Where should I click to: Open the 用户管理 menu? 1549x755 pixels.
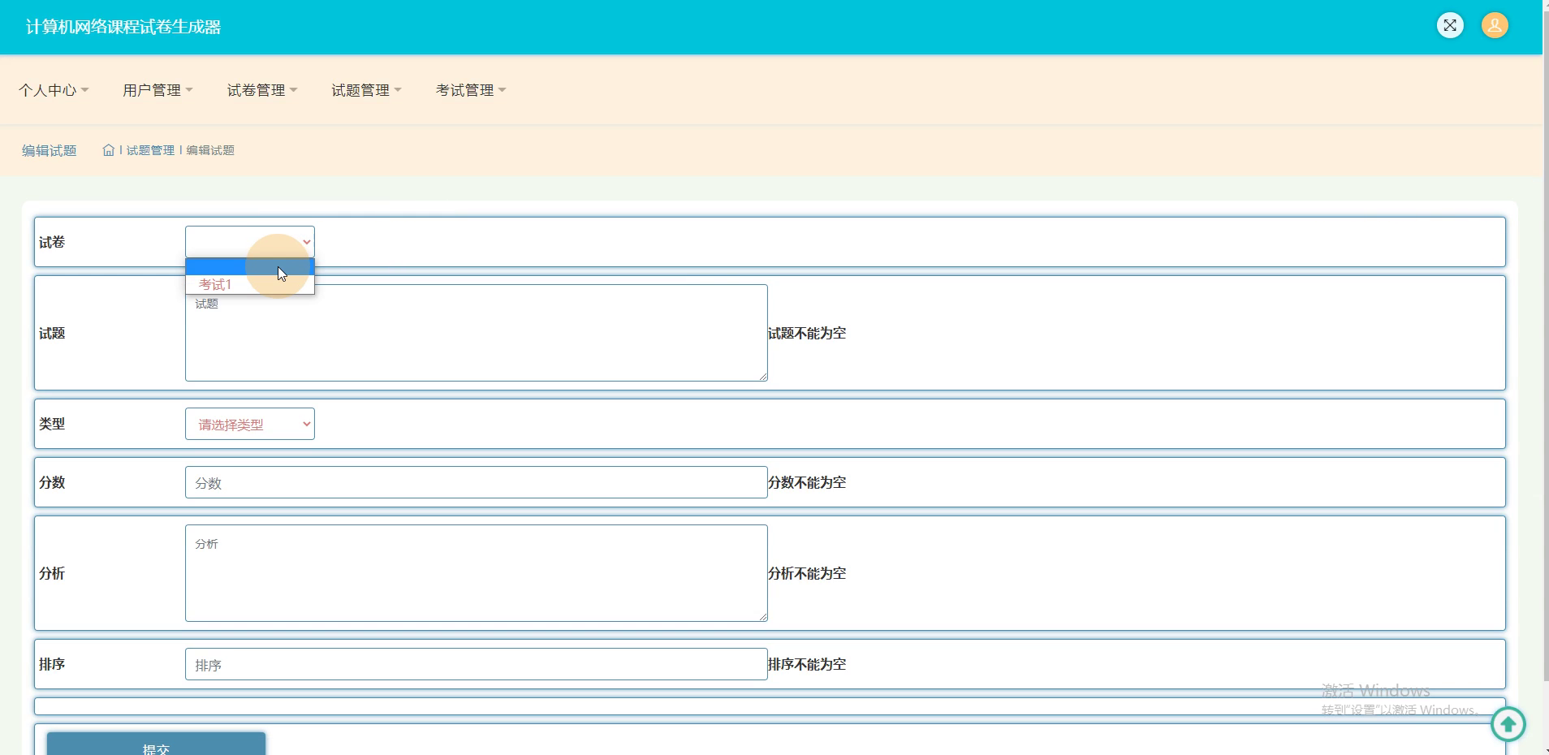click(x=157, y=90)
